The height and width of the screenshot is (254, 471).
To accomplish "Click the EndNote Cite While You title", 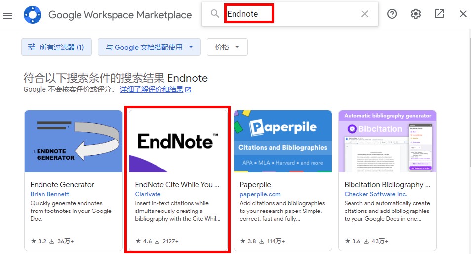I will pos(177,184).
